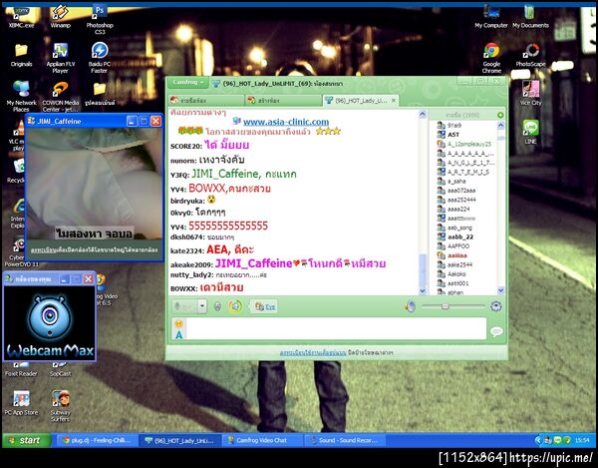Toggle the circular speaker mute button
The image size is (598, 468).
pos(235,306)
